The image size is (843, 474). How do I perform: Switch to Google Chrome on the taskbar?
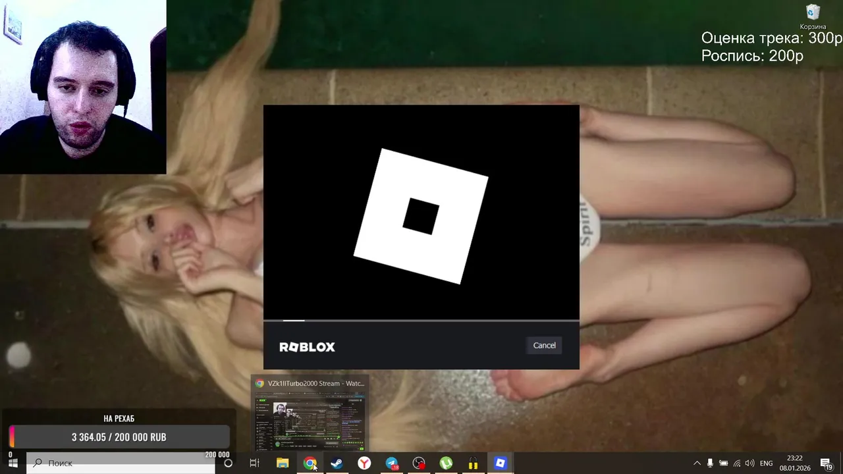pyautogui.click(x=310, y=463)
